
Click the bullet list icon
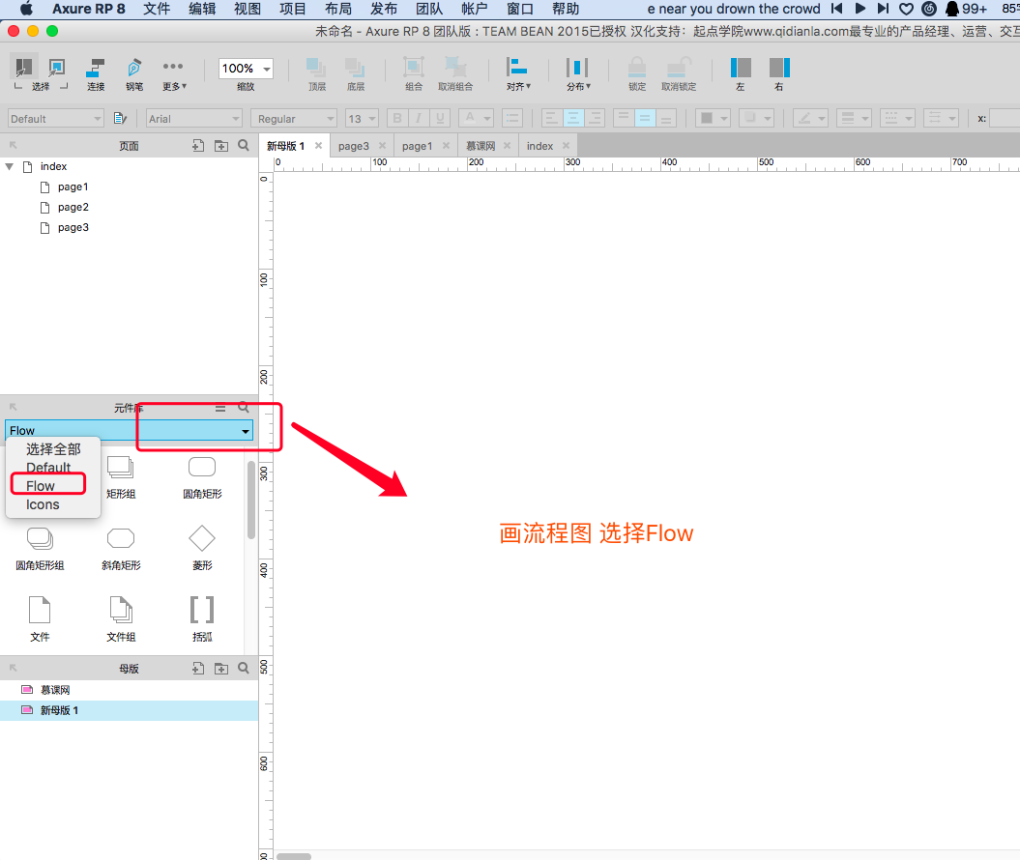512,118
